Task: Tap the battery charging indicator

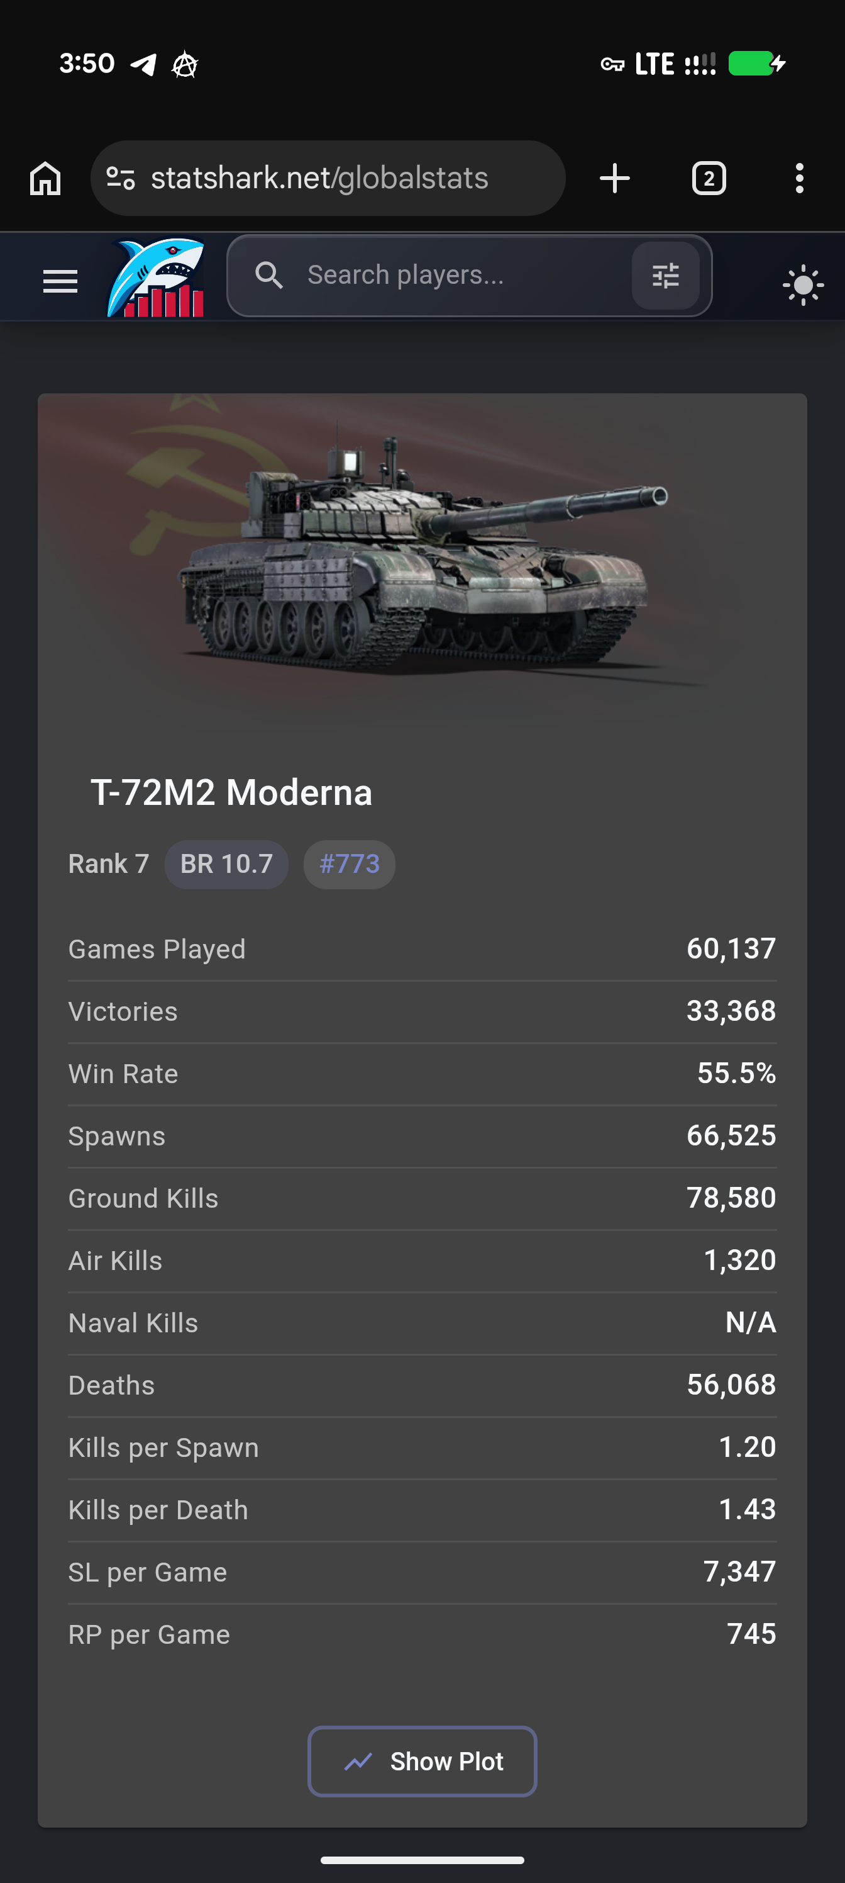Action: tap(756, 64)
